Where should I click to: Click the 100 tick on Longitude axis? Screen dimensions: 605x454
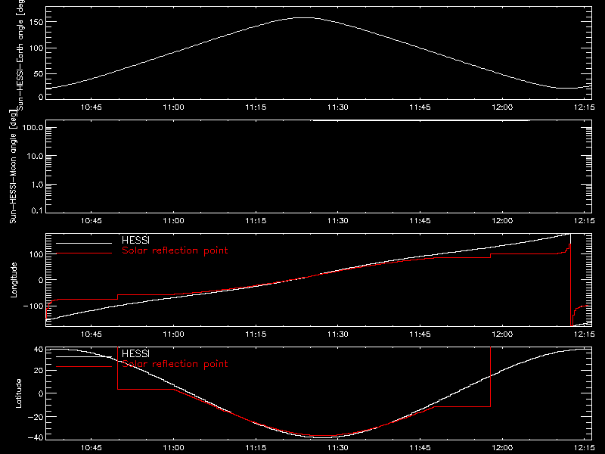point(36,254)
